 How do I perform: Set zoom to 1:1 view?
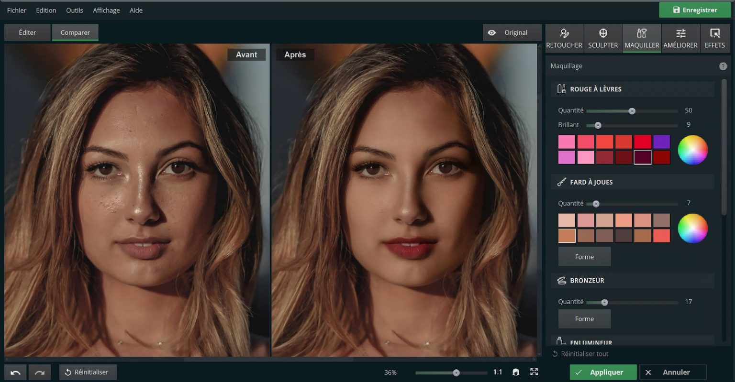coord(498,371)
